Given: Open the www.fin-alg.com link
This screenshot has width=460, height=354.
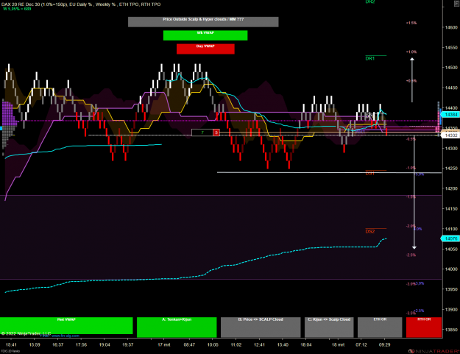Looking at the screenshot, I should pos(65,336).
